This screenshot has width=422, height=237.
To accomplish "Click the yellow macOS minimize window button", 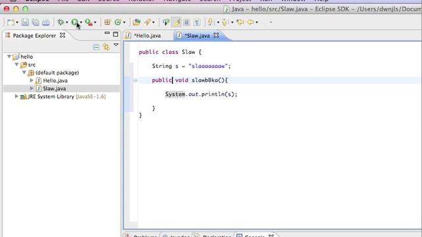I will click(16, 9).
